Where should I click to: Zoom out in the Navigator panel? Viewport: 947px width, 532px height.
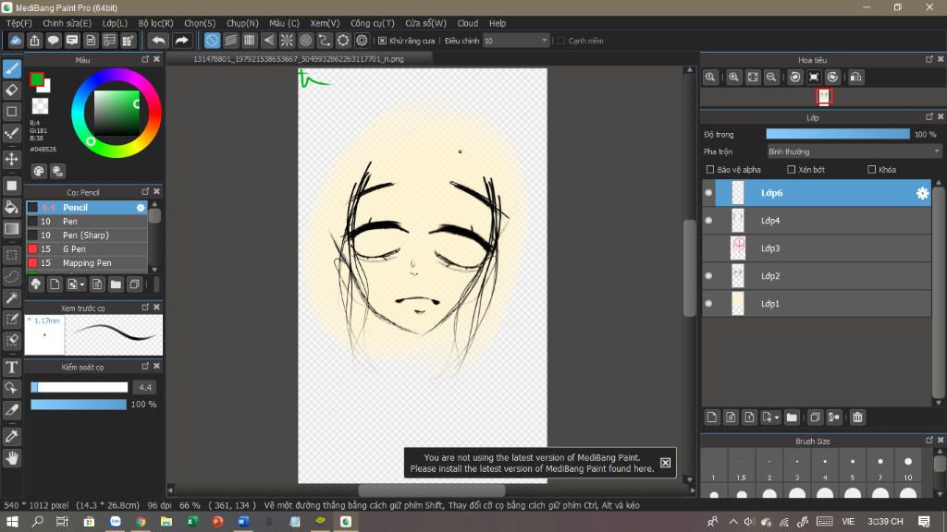tap(771, 78)
